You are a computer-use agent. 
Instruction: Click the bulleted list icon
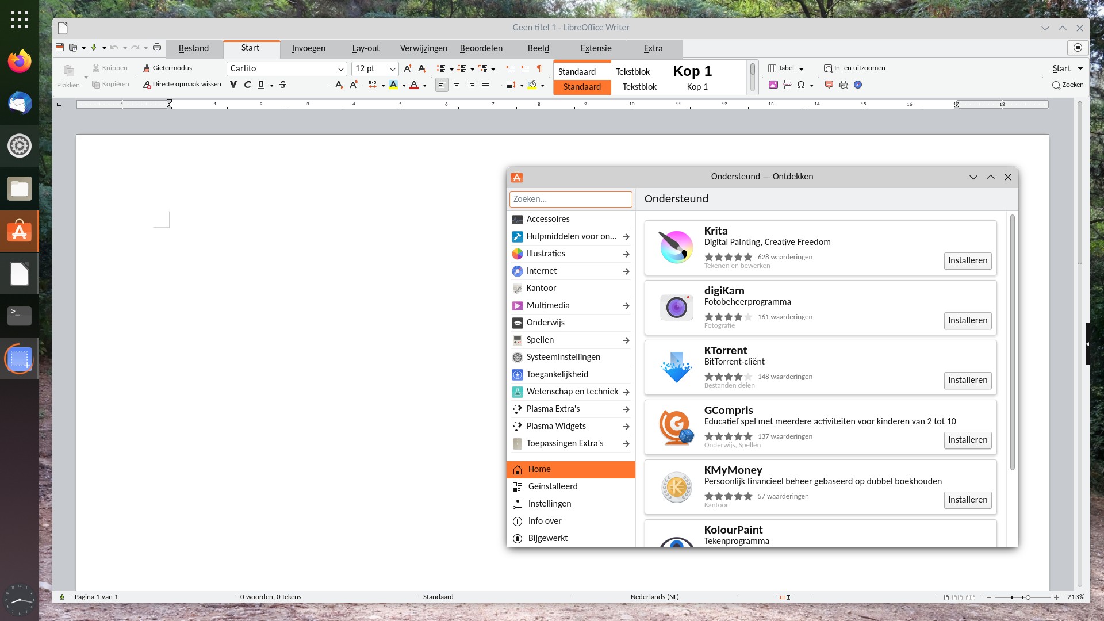pos(441,68)
